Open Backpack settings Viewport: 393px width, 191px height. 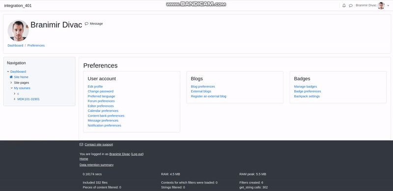[307, 96]
